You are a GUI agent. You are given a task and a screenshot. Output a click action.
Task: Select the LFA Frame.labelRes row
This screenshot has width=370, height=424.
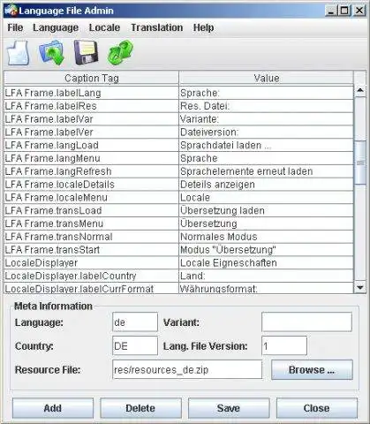coord(178,106)
